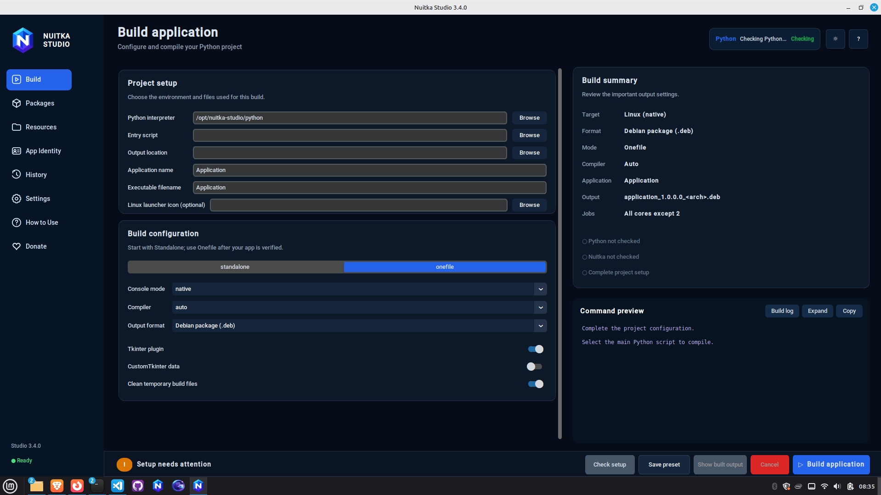881x495 pixels.
Task: Open the Output format dropdown
Action: point(359,326)
